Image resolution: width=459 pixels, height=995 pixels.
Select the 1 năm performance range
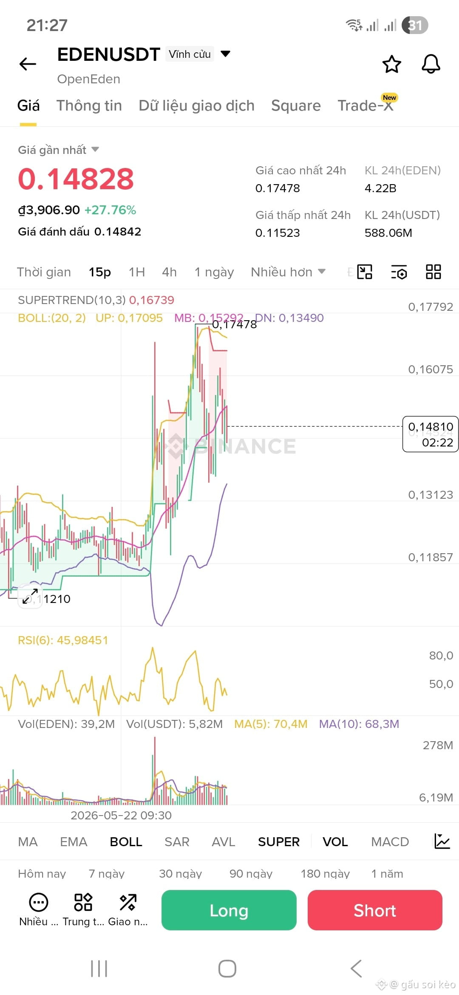387,873
